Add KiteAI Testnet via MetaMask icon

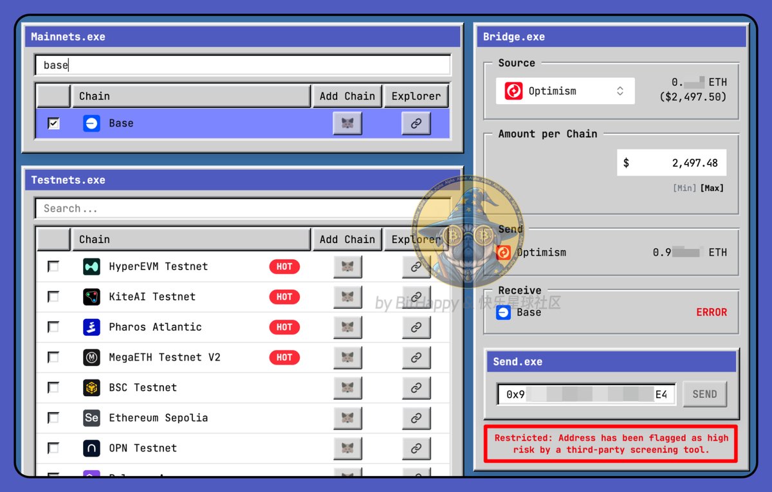pyautogui.click(x=347, y=296)
